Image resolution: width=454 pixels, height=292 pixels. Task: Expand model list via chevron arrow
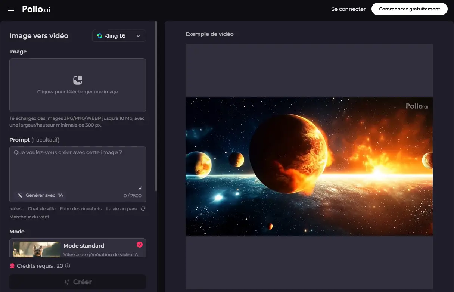pyautogui.click(x=138, y=36)
